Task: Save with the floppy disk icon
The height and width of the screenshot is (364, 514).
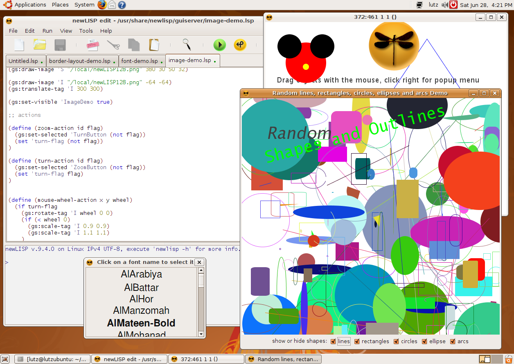Action: point(60,45)
